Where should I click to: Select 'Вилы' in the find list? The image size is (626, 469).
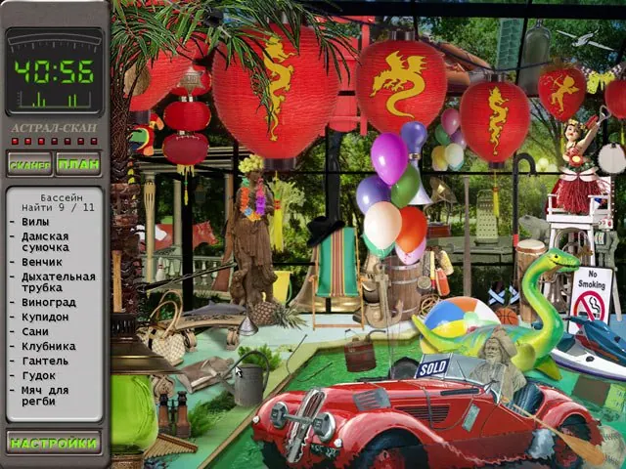point(35,222)
